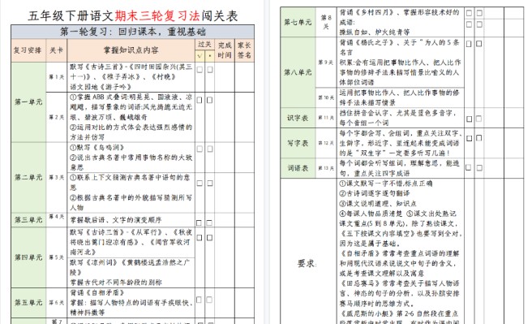The height and width of the screenshot is (324, 532).
Task: Tick the × checkbox for 第5关
Action: click(x=210, y=238)
